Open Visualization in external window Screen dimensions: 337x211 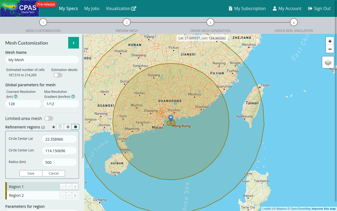click(x=121, y=8)
